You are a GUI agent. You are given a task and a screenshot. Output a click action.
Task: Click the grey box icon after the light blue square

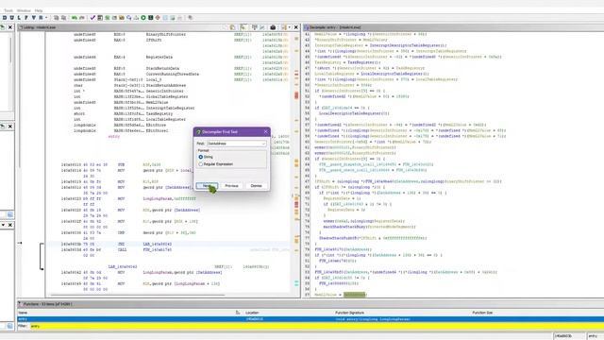coord(173,18)
